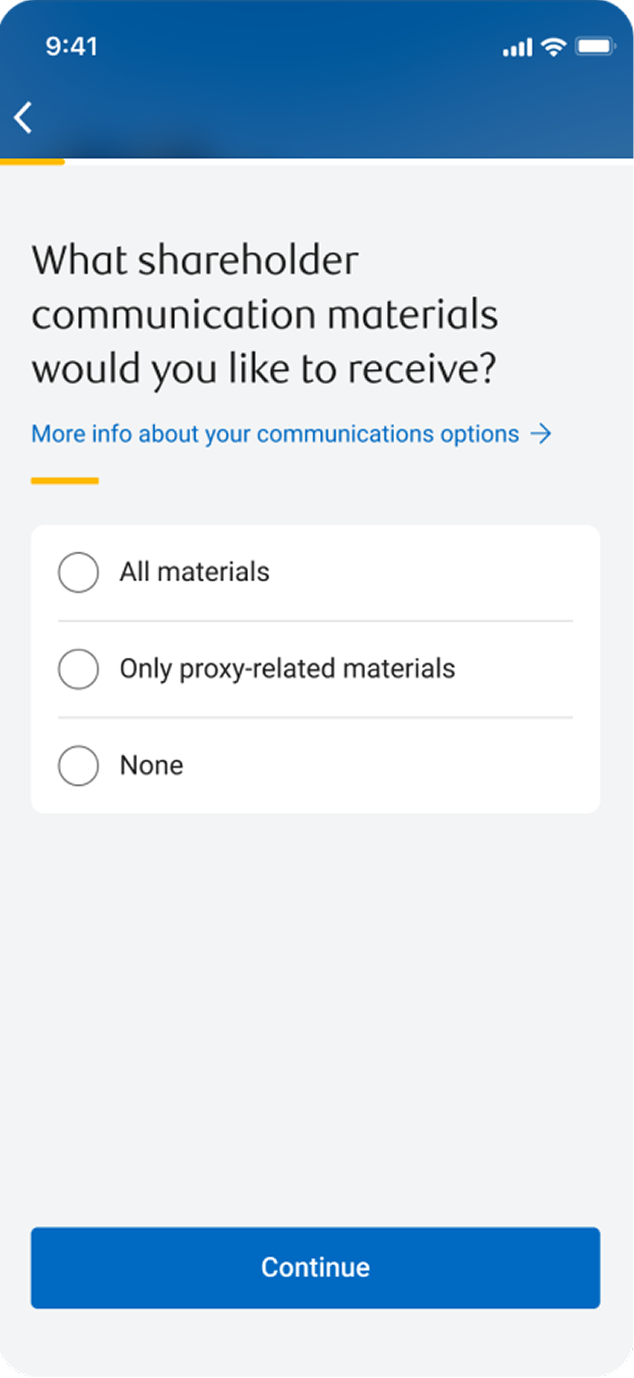Image resolution: width=634 pixels, height=1378 pixels.
Task: Click the Wi-Fi status icon
Action: [553, 47]
